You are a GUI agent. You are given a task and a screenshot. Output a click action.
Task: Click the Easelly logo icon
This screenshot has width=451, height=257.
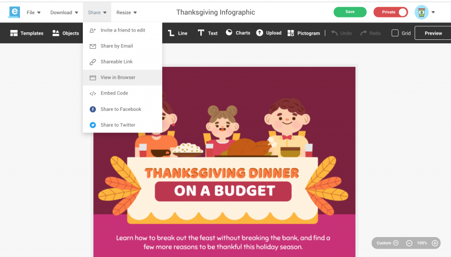click(x=14, y=12)
